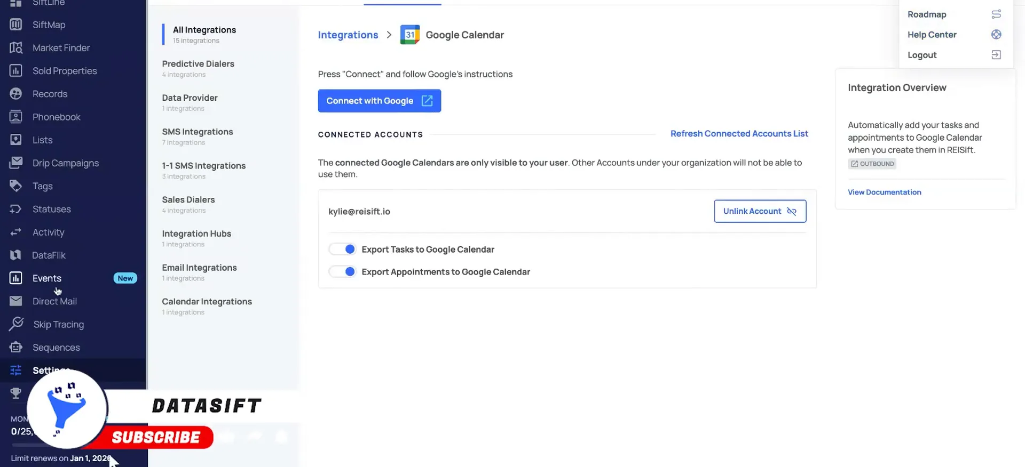The width and height of the screenshot is (1025, 467).
Task: Toggle Export Appointments to Google Calendar
Action: coord(342,271)
